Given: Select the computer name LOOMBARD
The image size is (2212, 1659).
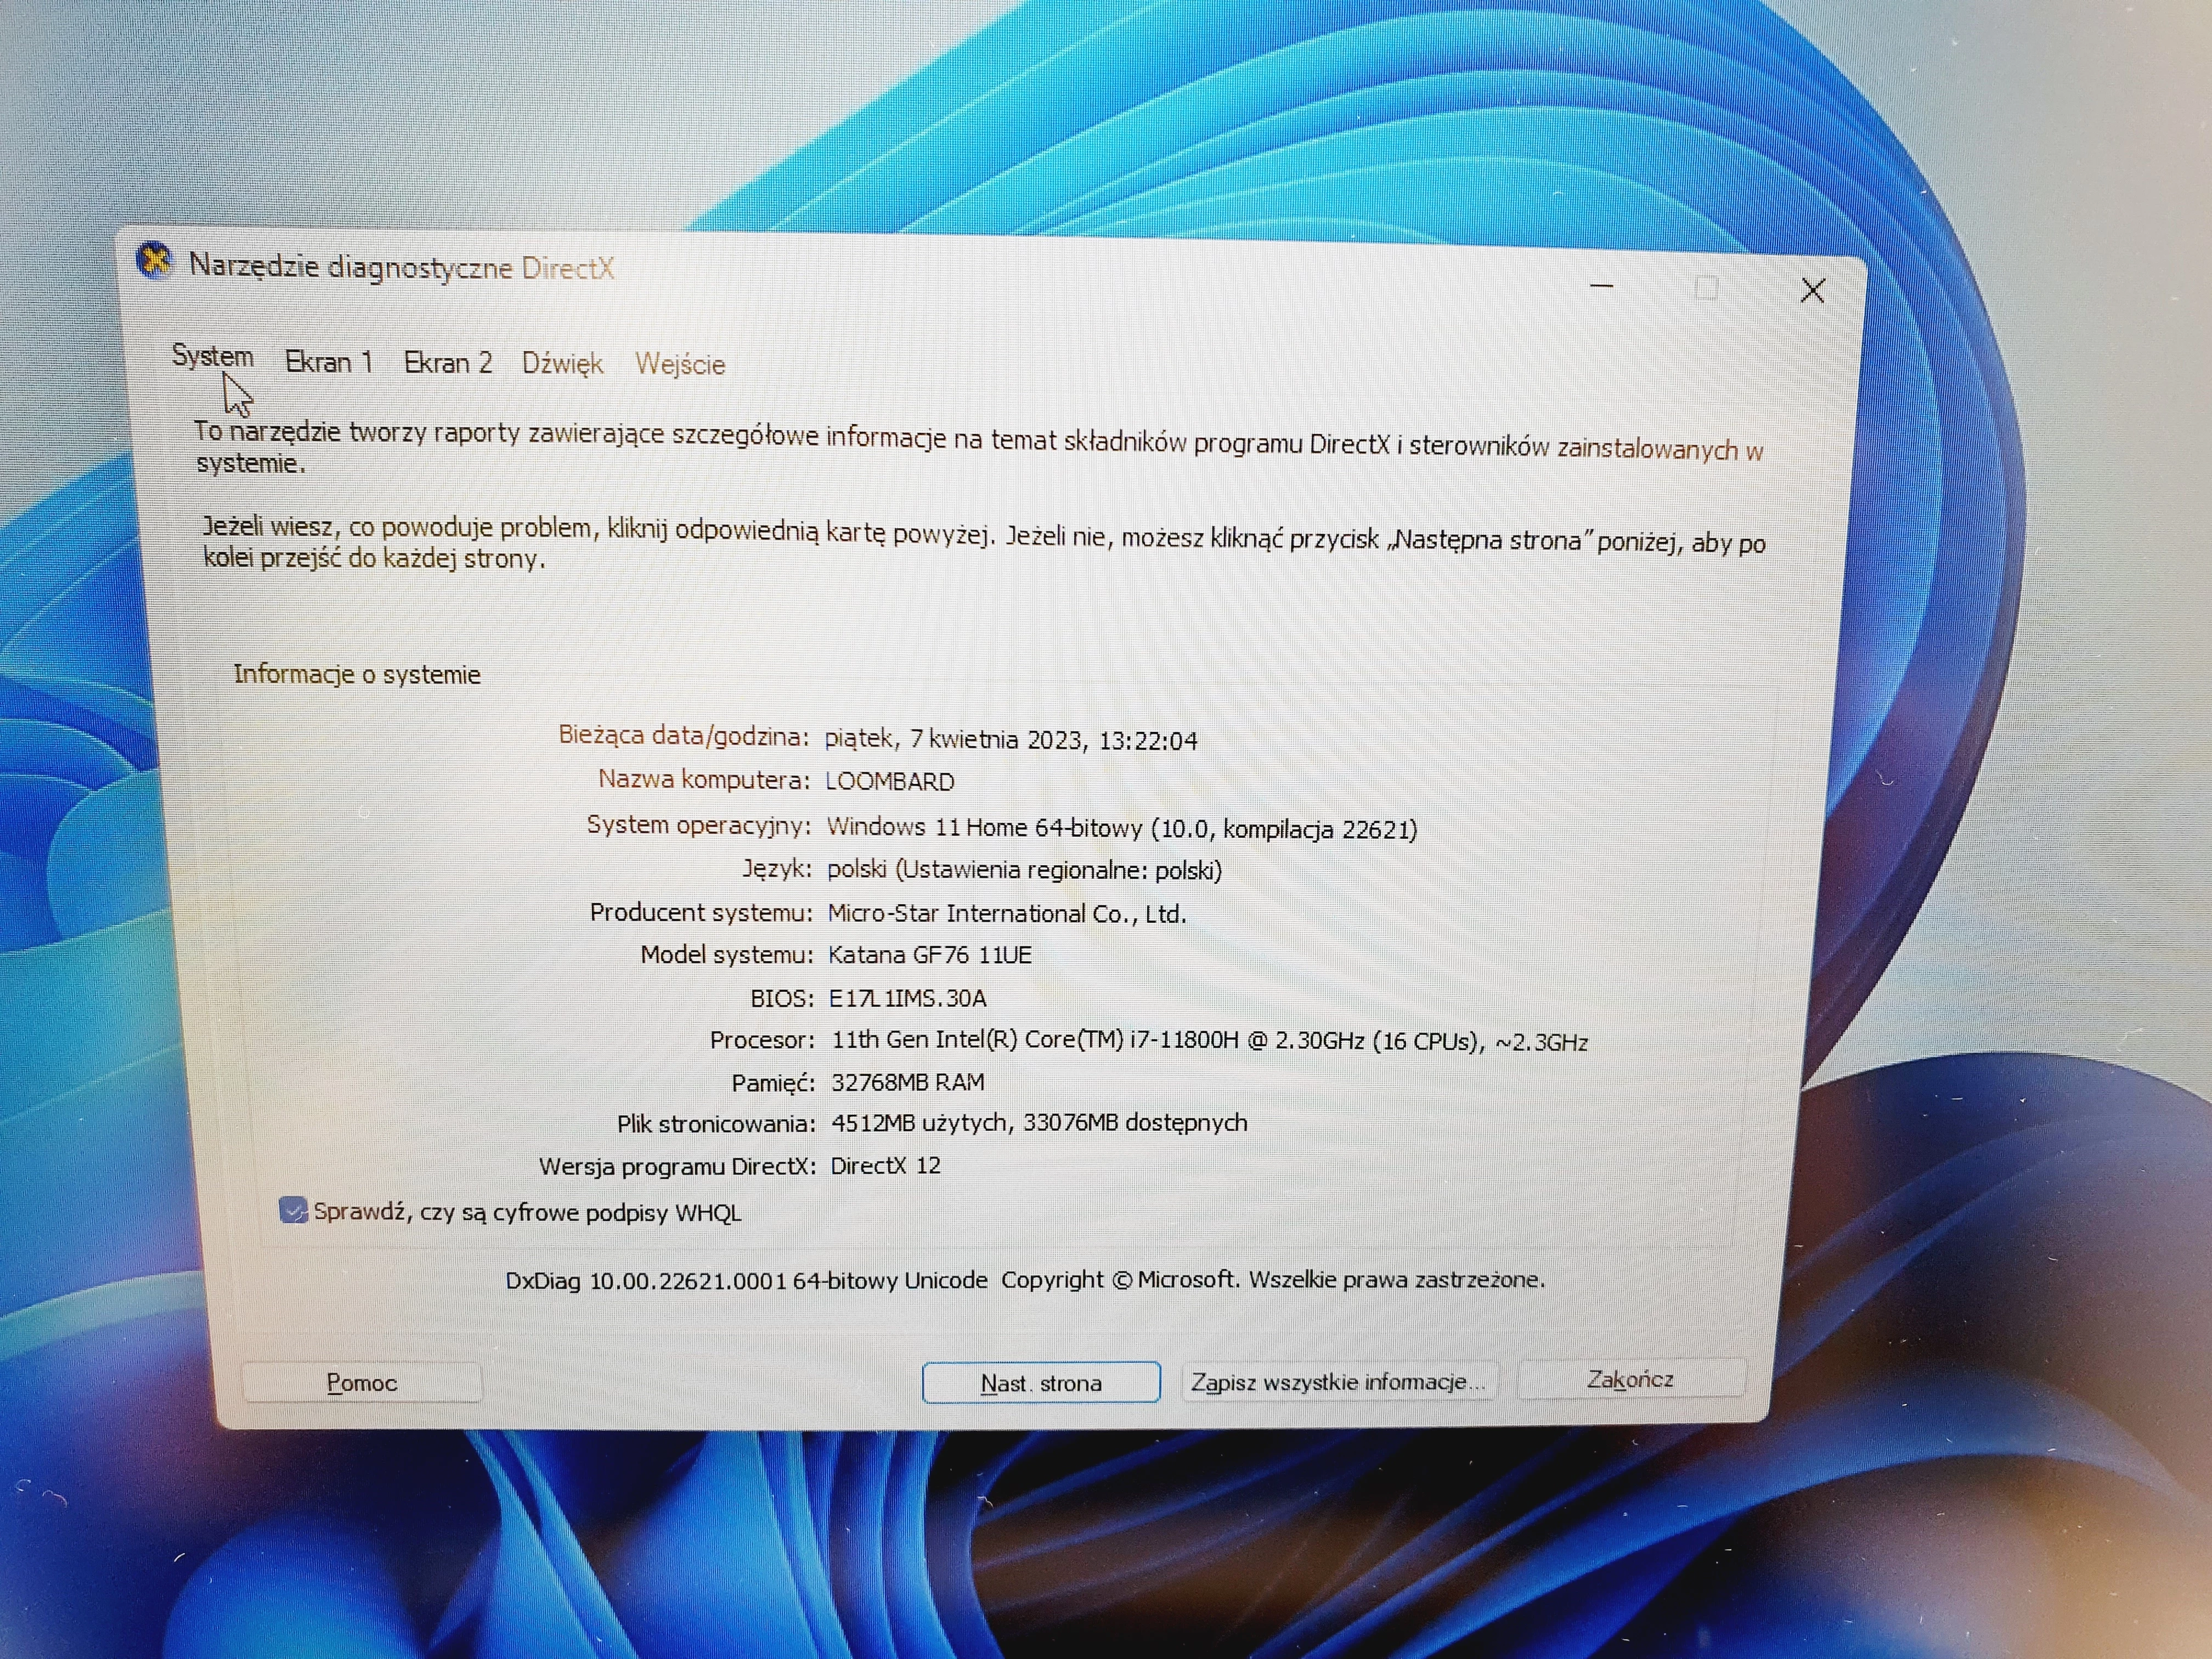Looking at the screenshot, I should [x=890, y=781].
